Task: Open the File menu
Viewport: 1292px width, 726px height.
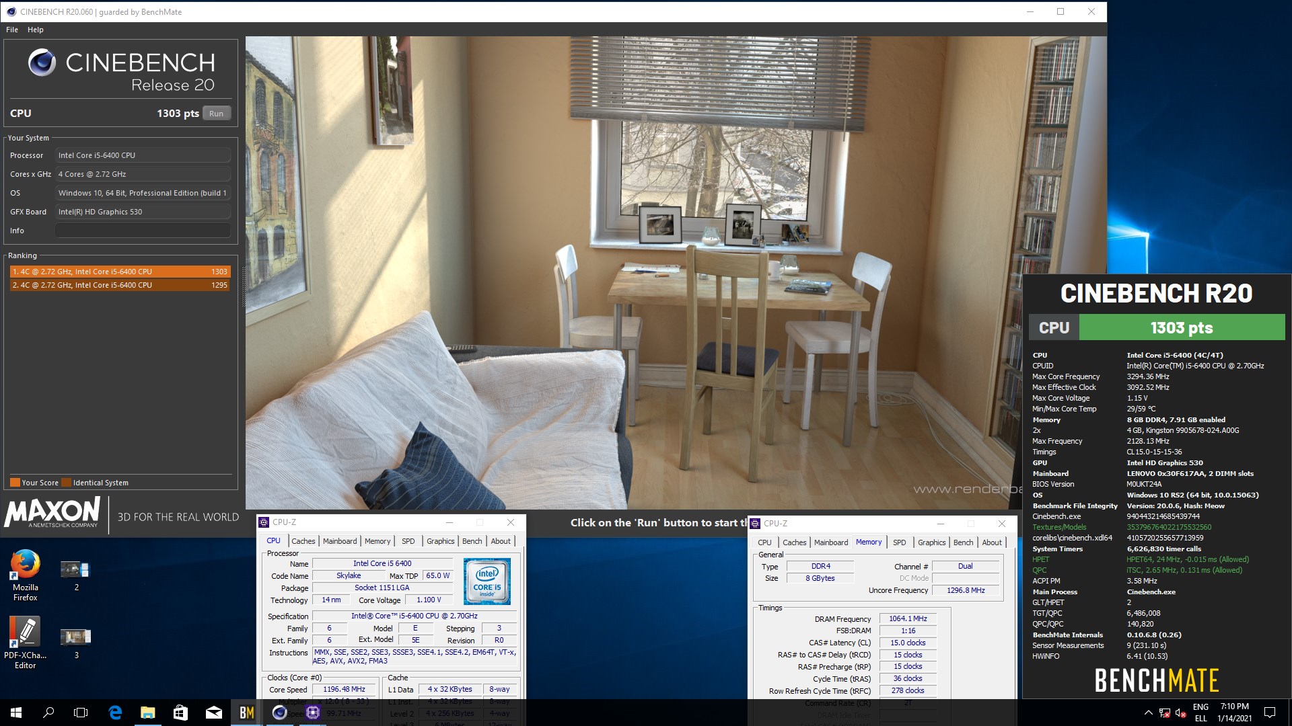Action: pyautogui.click(x=12, y=30)
